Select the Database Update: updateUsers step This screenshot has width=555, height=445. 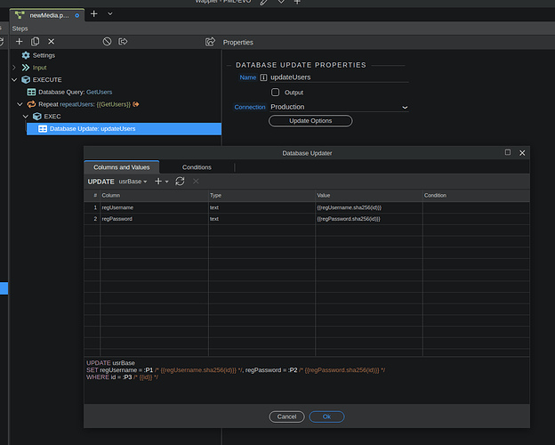(124, 129)
